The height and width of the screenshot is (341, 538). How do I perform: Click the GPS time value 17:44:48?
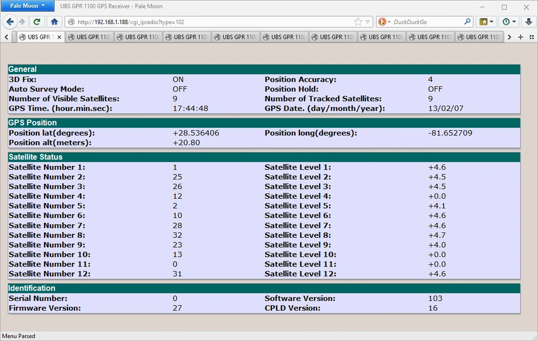pyautogui.click(x=190, y=109)
